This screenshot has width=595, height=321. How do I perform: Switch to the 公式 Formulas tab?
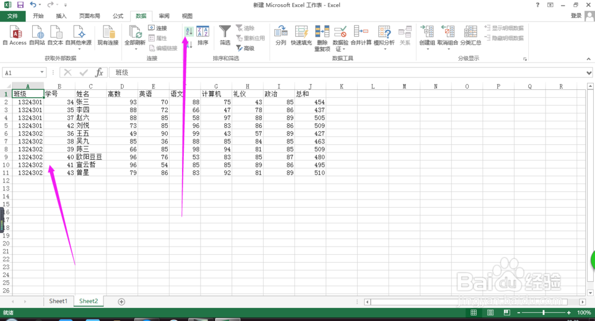118,16
